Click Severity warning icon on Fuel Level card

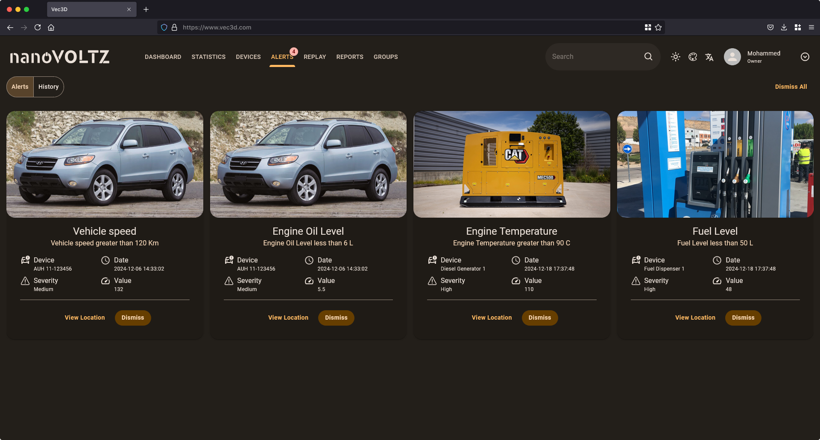click(636, 280)
